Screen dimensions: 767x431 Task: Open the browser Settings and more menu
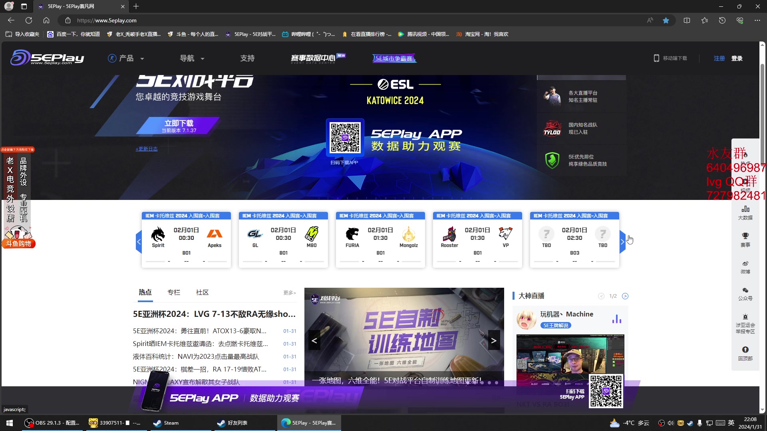[x=757, y=20]
